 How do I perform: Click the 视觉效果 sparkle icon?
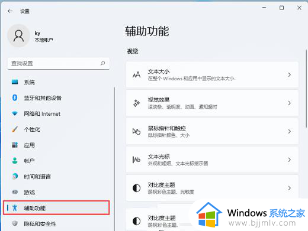pos(136,103)
